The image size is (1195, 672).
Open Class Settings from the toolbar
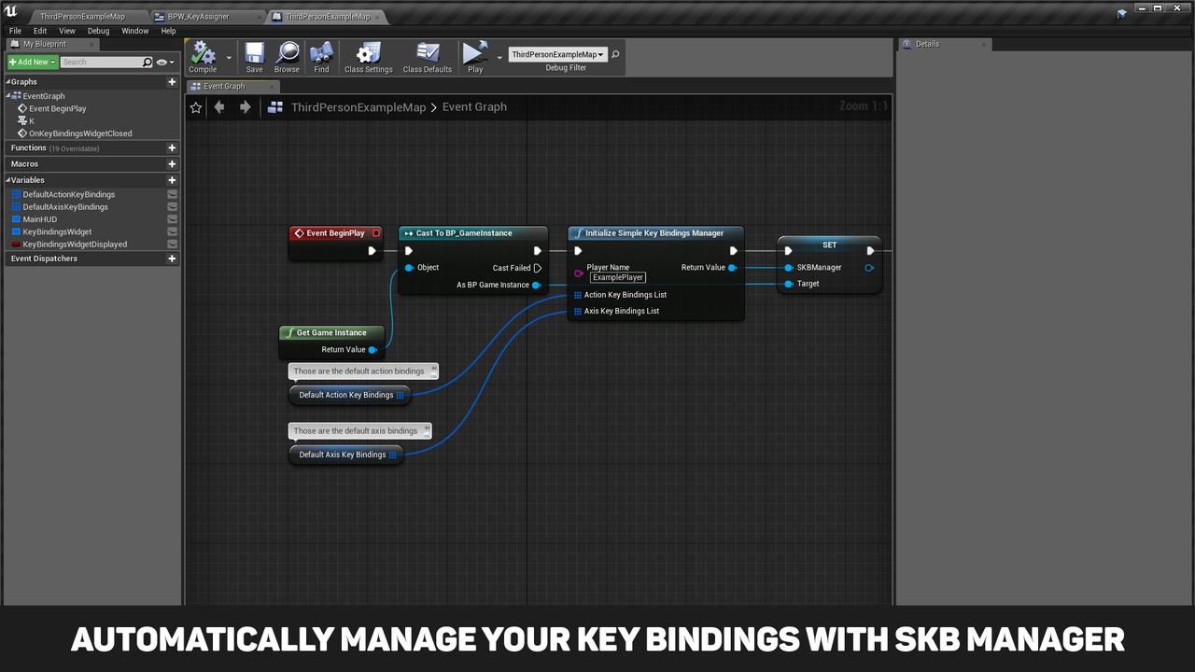[x=369, y=56]
